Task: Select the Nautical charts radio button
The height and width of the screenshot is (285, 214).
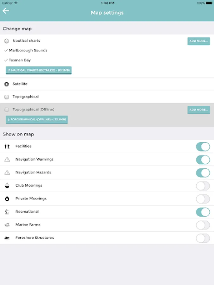Action: [x=7, y=41]
